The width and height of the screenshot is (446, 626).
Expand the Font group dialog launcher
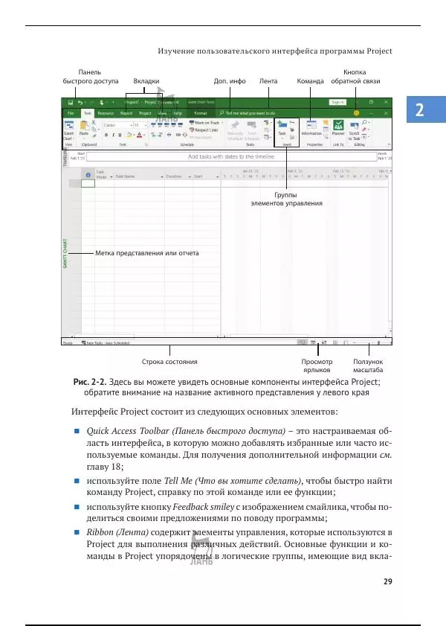146,144
